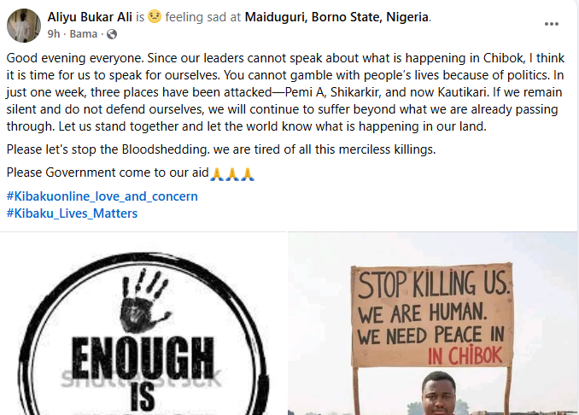Open hashtag #Kibakuonline_love_and_concern

[102, 196]
